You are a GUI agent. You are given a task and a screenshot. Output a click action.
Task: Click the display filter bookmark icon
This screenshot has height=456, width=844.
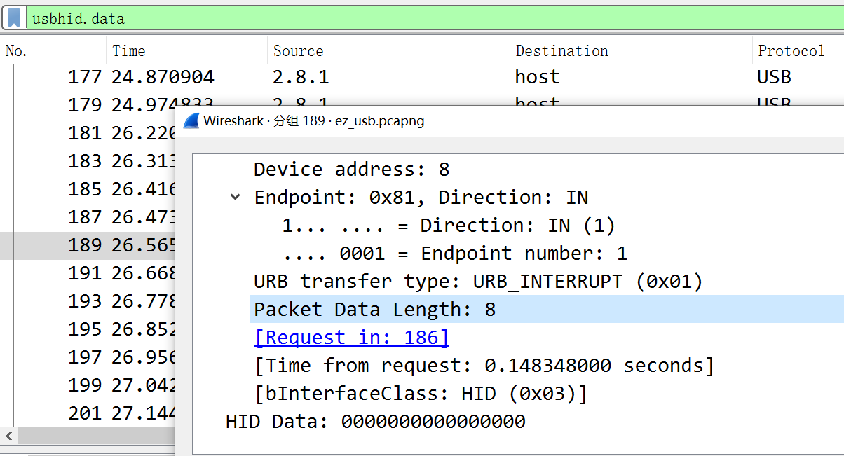pyautogui.click(x=14, y=18)
